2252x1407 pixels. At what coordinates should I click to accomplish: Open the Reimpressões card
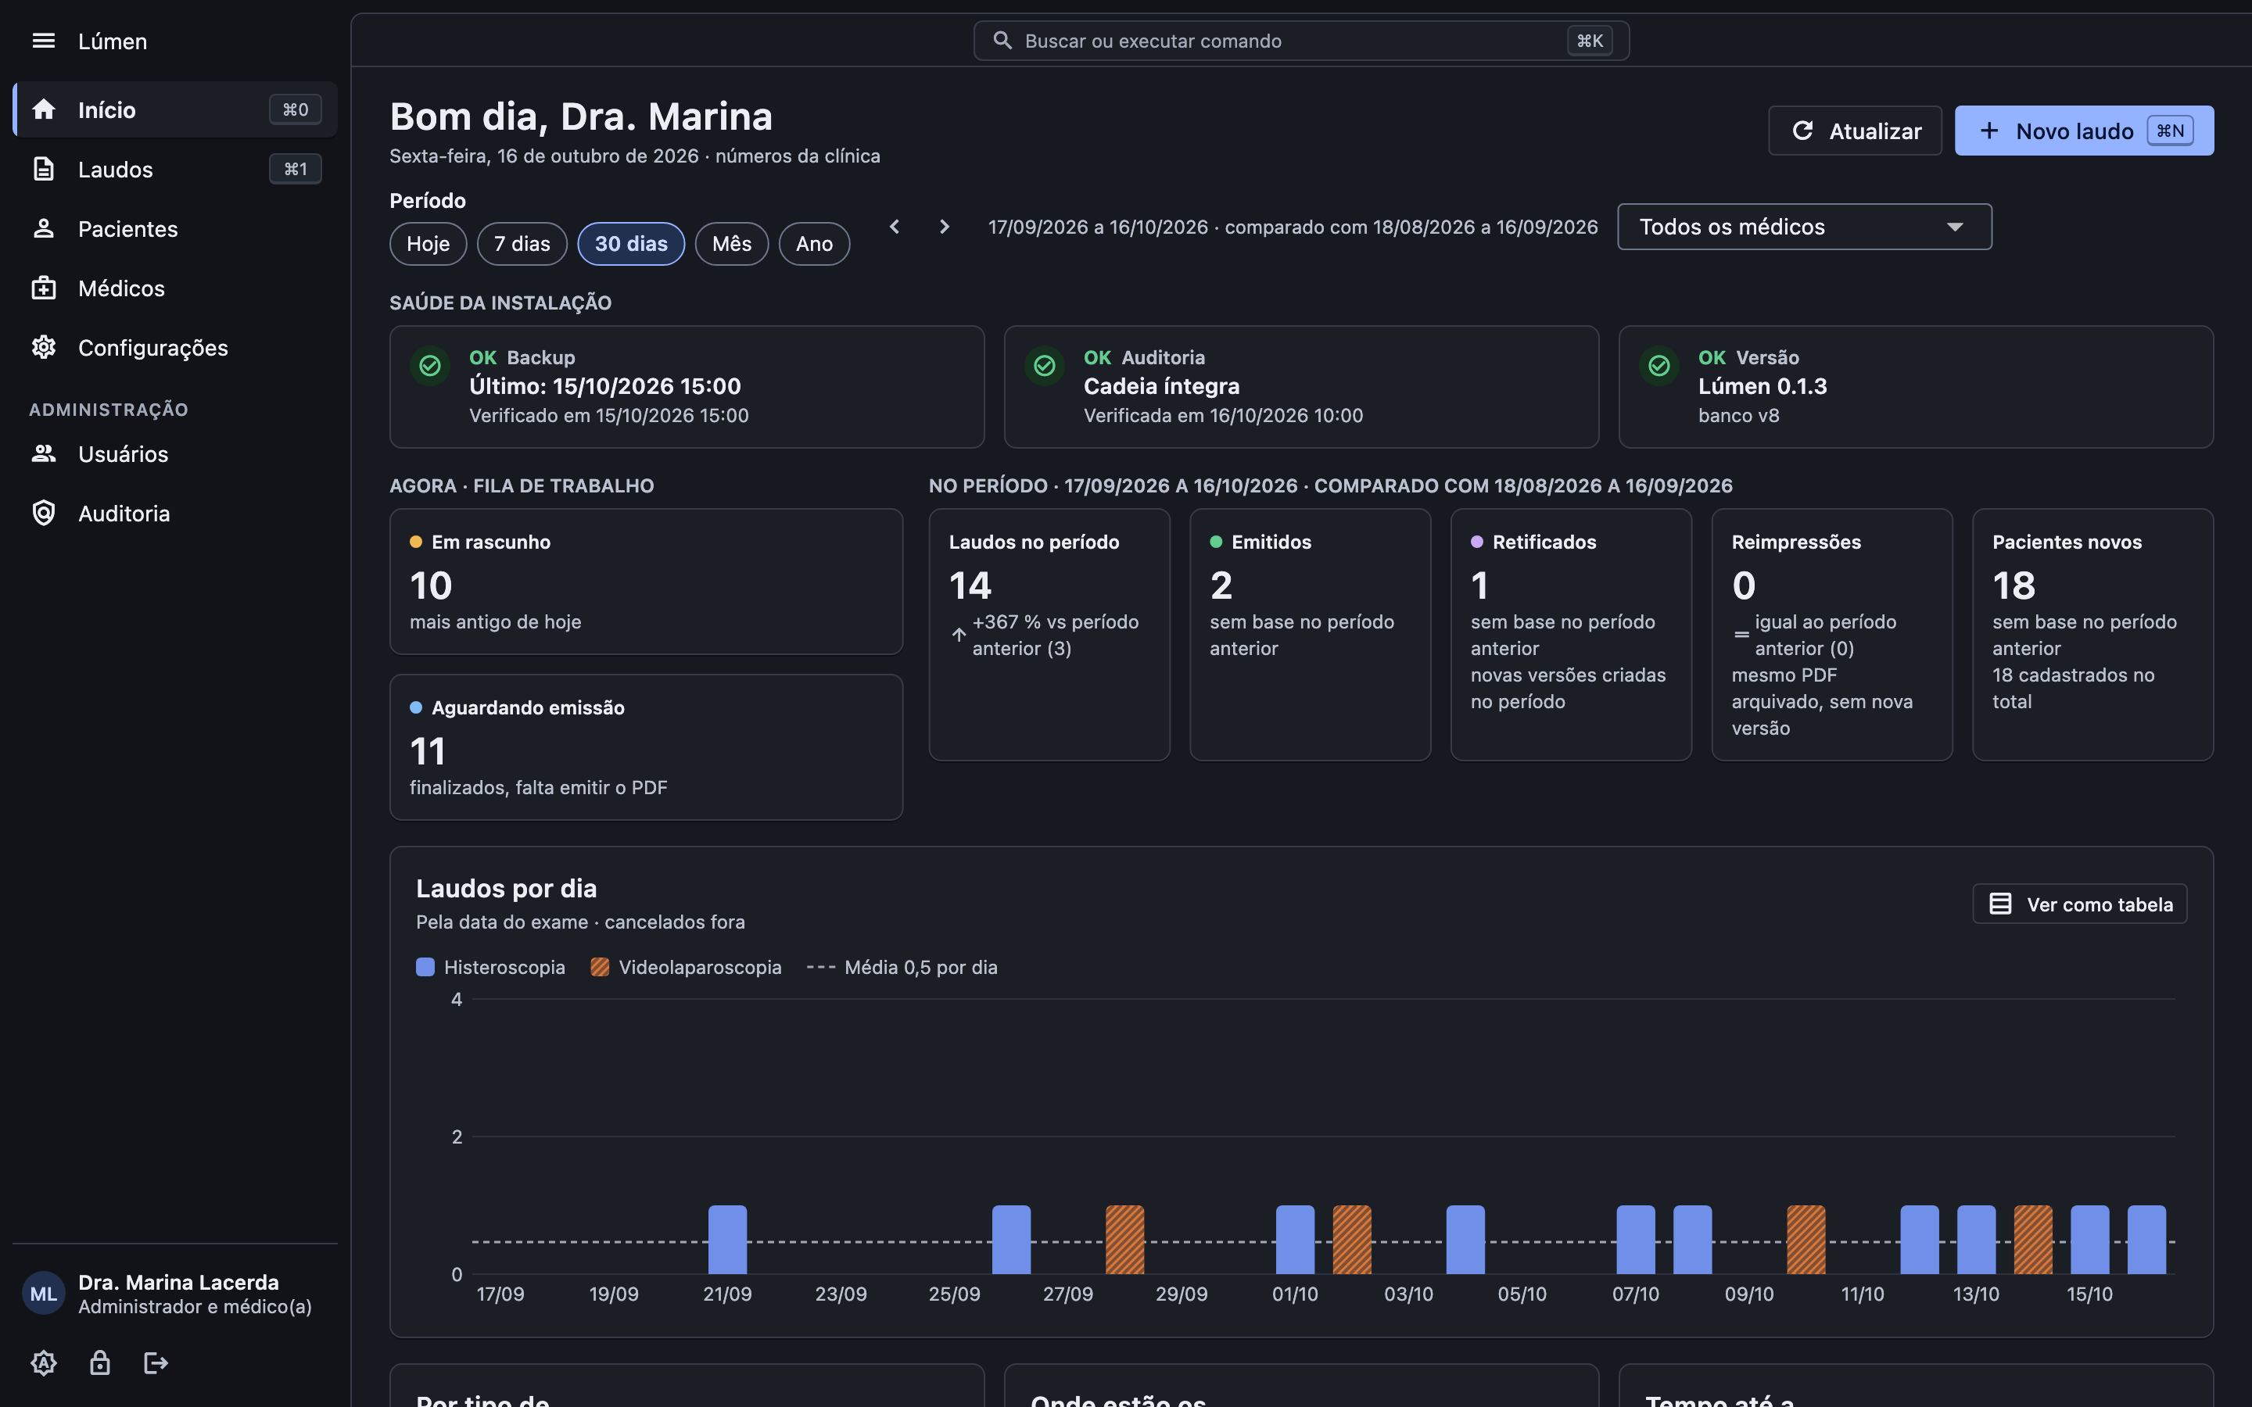[1831, 635]
